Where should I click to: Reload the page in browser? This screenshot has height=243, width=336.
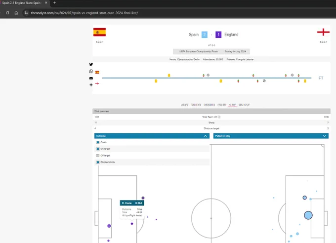(7, 13)
